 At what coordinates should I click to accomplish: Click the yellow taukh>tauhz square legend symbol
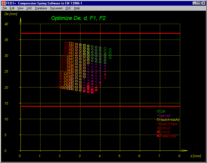coord(158,120)
